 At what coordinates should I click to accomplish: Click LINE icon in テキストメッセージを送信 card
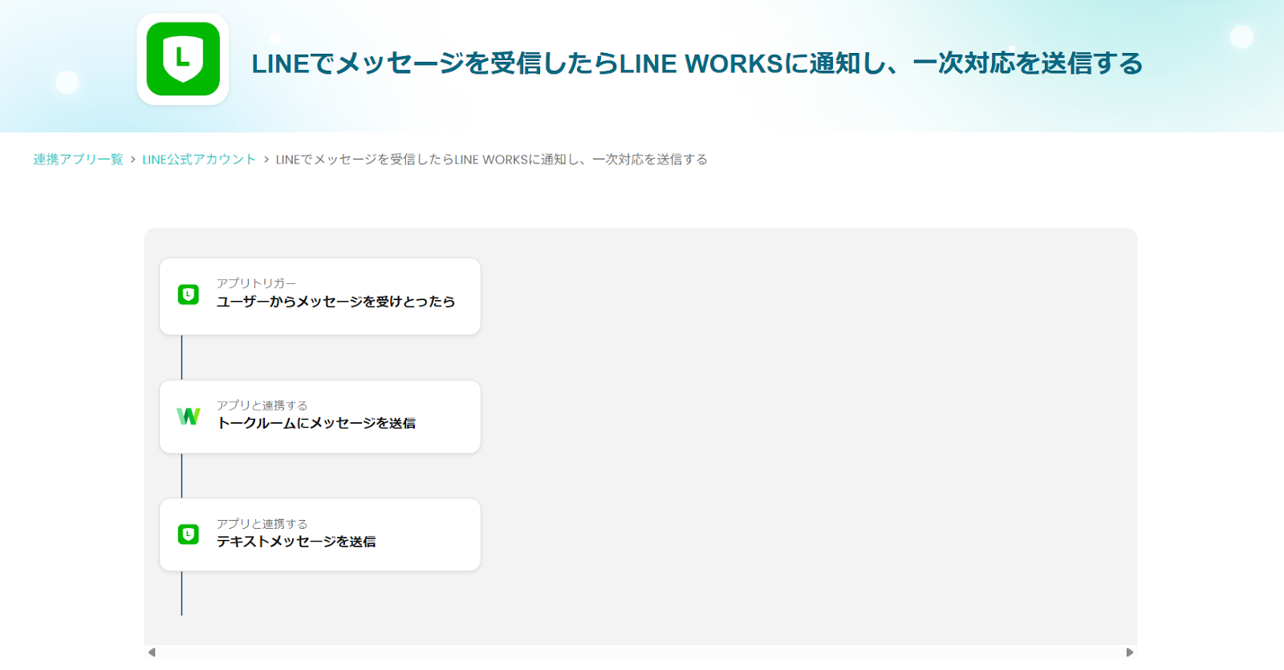(189, 534)
